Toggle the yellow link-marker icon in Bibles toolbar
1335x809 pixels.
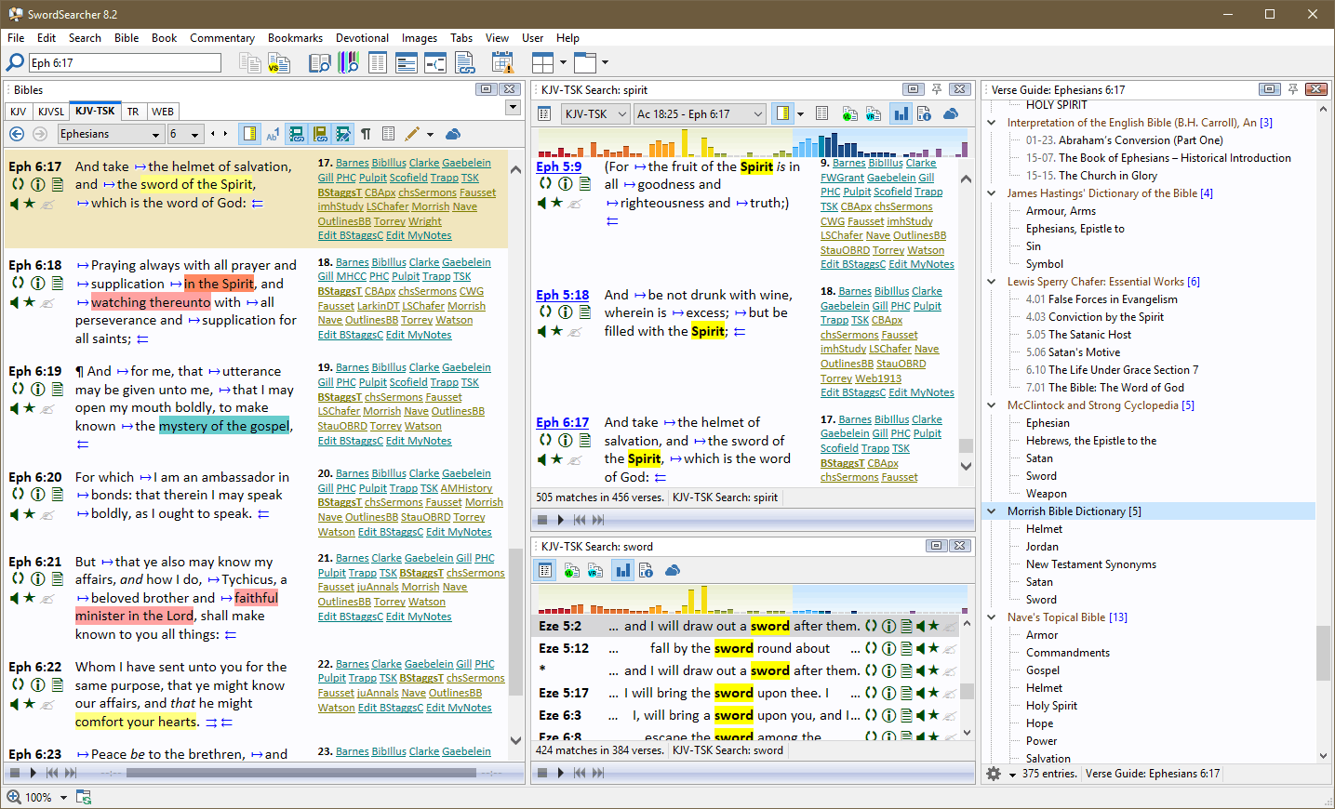click(x=320, y=134)
